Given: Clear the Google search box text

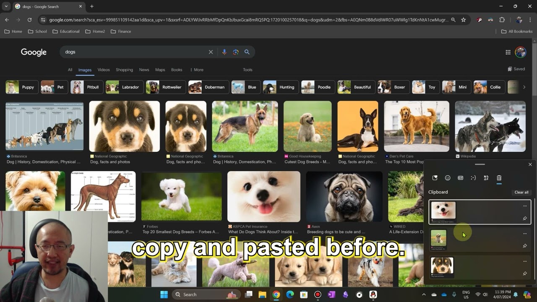Looking at the screenshot, I should click(x=211, y=52).
